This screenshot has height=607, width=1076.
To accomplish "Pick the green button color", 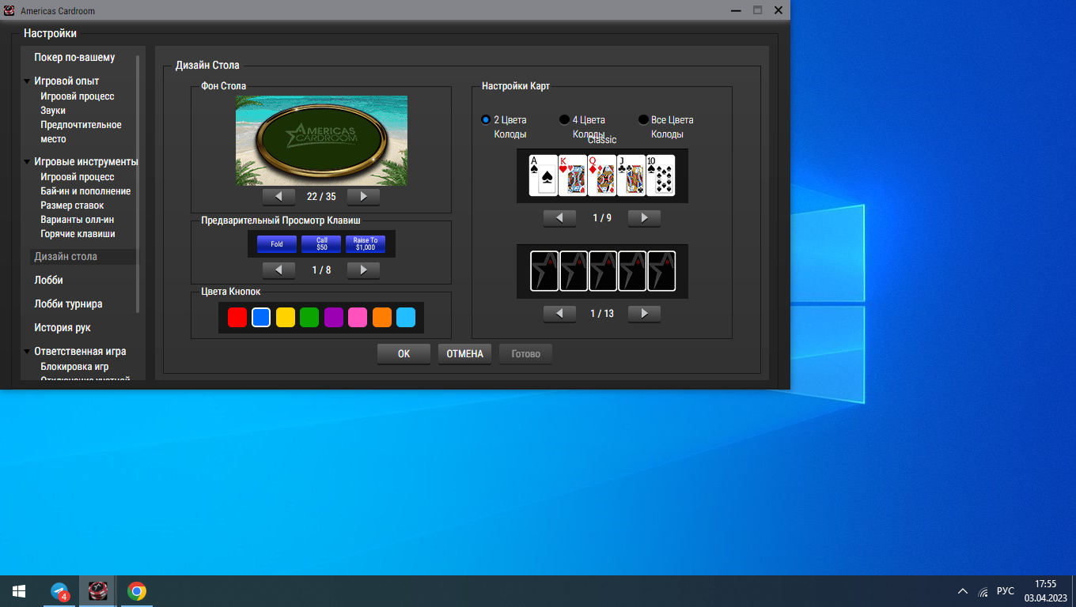I will pyautogui.click(x=309, y=318).
